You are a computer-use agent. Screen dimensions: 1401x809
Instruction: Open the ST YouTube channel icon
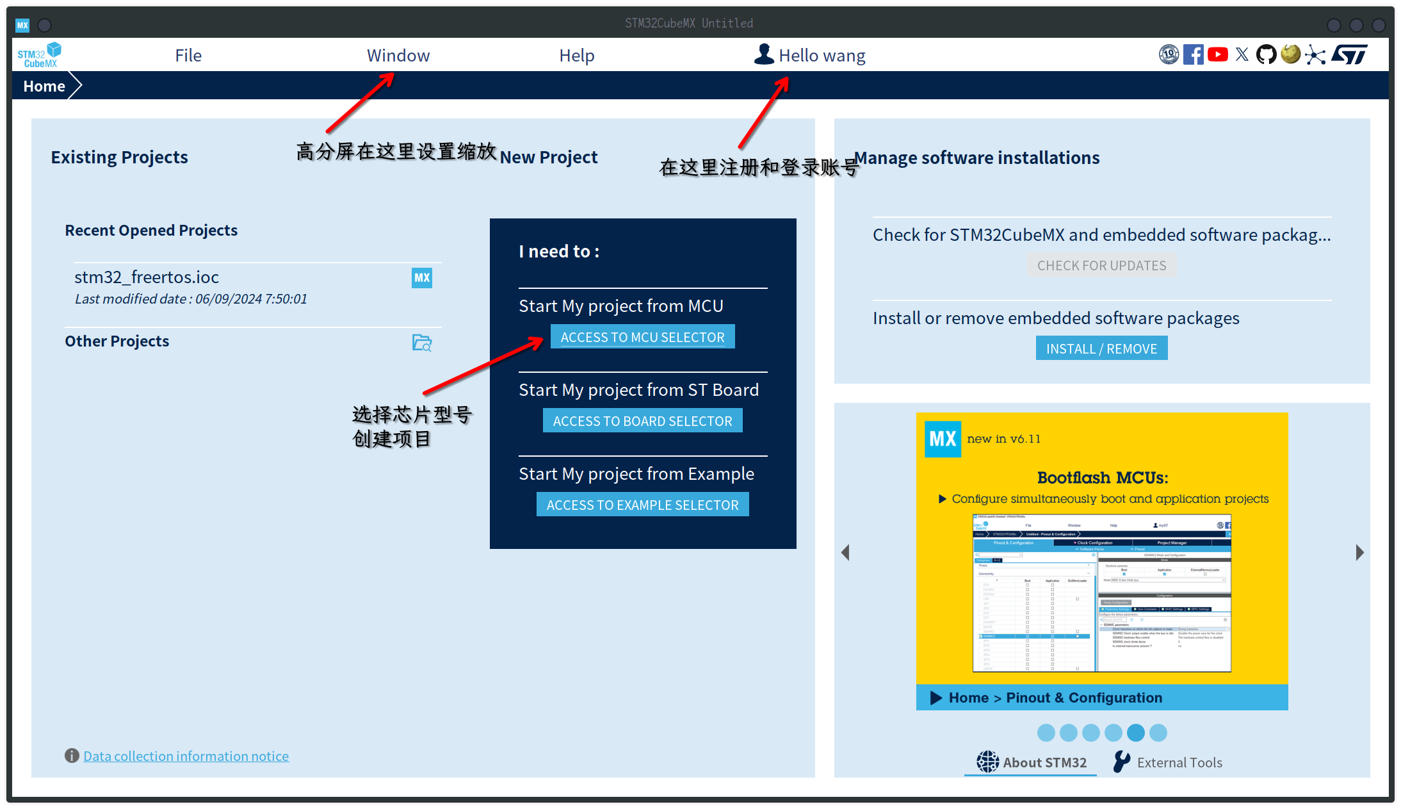click(1218, 54)
